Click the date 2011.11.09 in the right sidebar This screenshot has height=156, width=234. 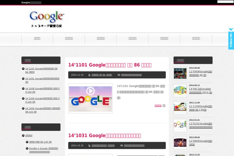(x=194, y=103)
